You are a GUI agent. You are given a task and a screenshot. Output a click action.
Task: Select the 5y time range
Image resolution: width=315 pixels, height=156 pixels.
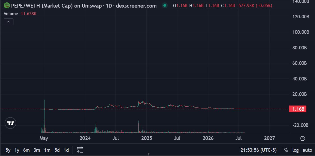coord(8,150)
